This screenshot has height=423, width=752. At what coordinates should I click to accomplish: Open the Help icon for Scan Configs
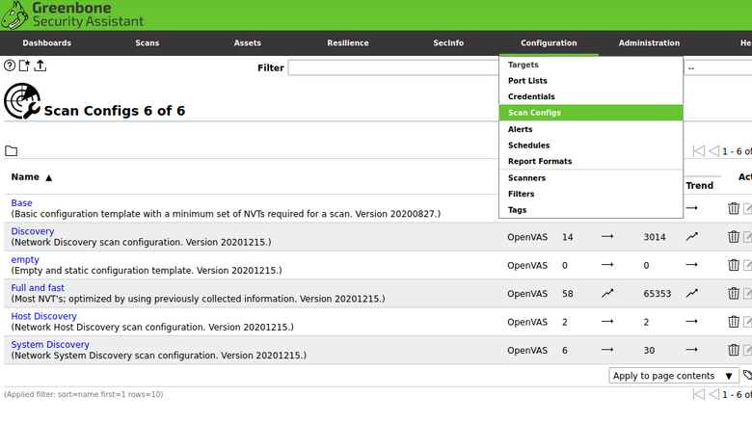pos(10,66)
